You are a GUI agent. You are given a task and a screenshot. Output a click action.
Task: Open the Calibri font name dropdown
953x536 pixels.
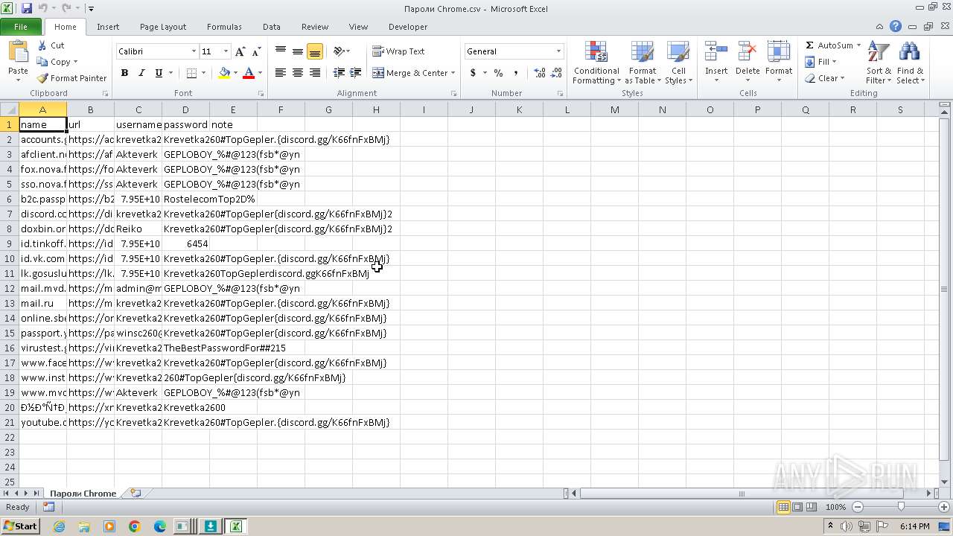[194, 51]
